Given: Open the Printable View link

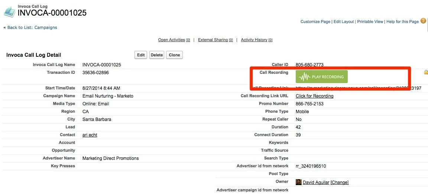Looking at the screenshot, I should (370, 22).
